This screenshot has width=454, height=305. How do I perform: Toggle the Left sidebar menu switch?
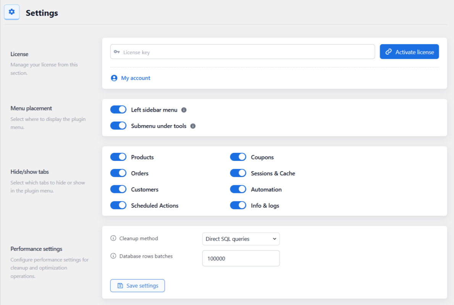[118, 109]
